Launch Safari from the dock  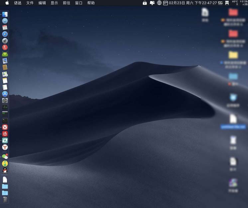click(5, 34)
